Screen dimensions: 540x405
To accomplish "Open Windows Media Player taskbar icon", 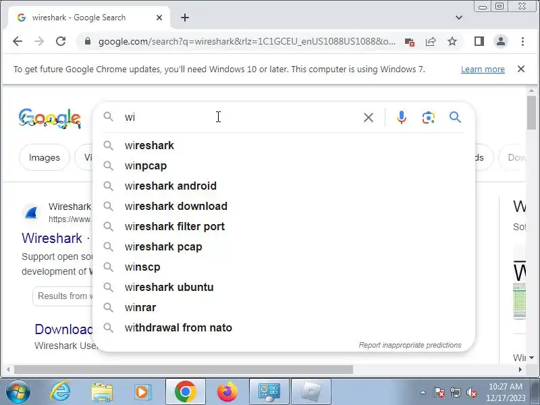I will [x=142, y=392].
